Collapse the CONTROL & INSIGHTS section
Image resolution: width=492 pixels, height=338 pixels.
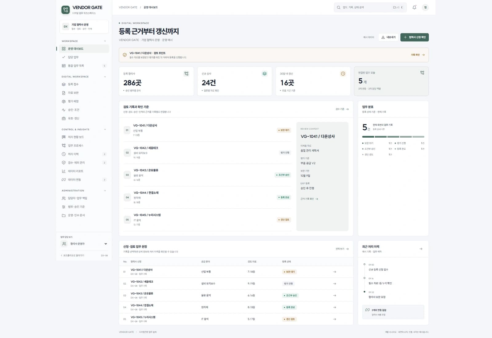pyautogui.click(x=105, y=130)
